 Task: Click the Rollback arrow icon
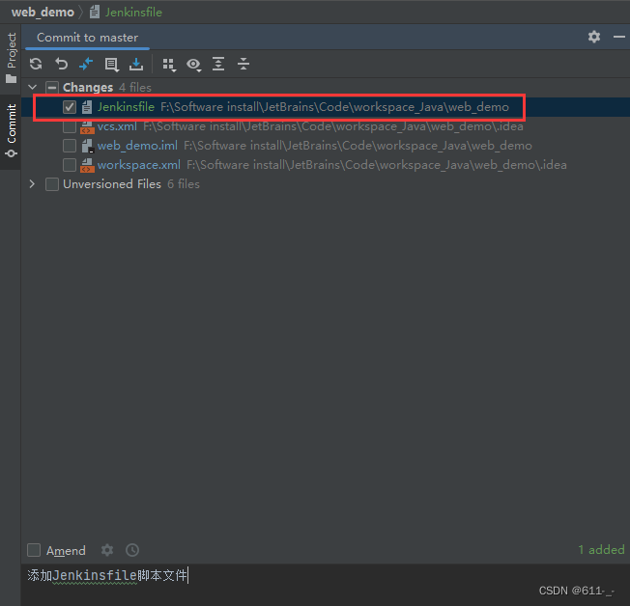[61, 64]
